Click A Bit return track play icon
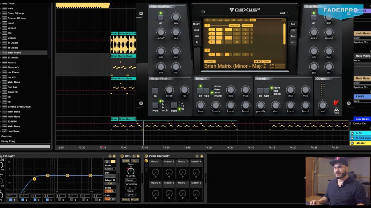 [x=352, y=133]
